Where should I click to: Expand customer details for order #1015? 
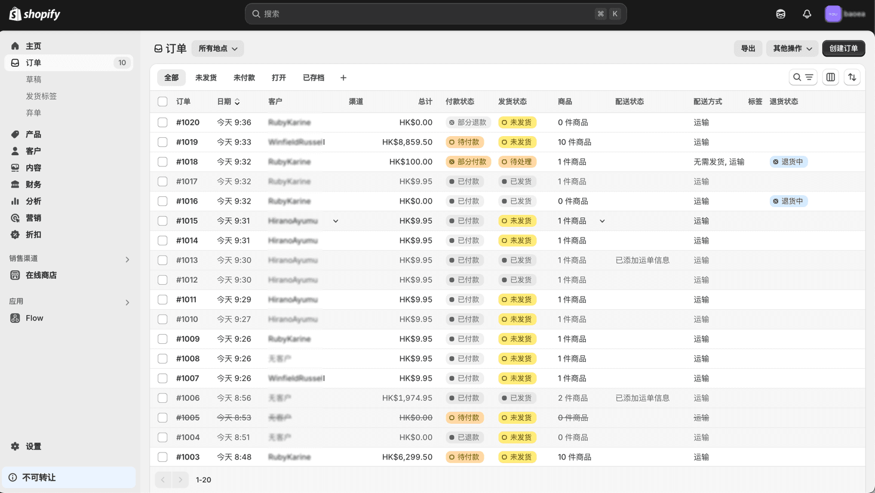(x=336, y=221)
